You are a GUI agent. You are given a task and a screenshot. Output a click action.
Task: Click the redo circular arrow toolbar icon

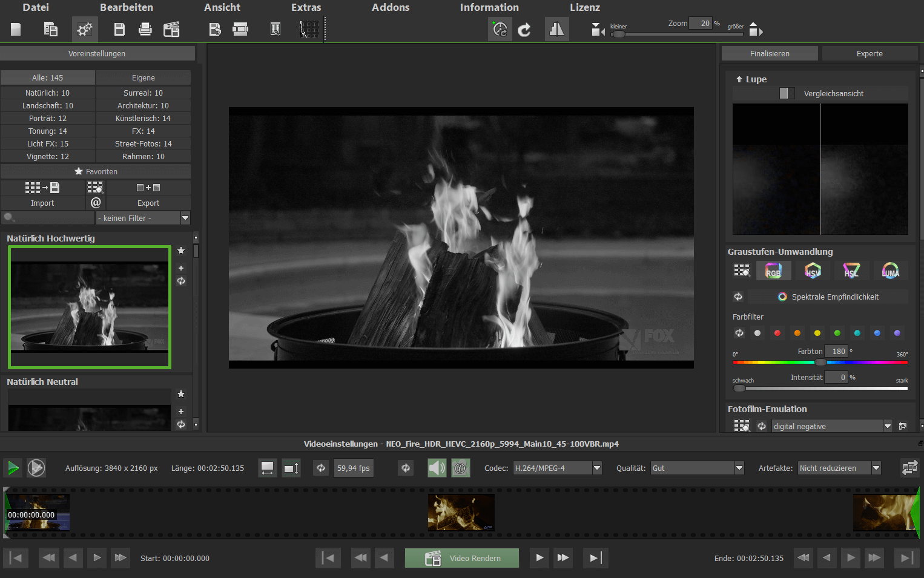pyautogui.click(x=524, y=29)
